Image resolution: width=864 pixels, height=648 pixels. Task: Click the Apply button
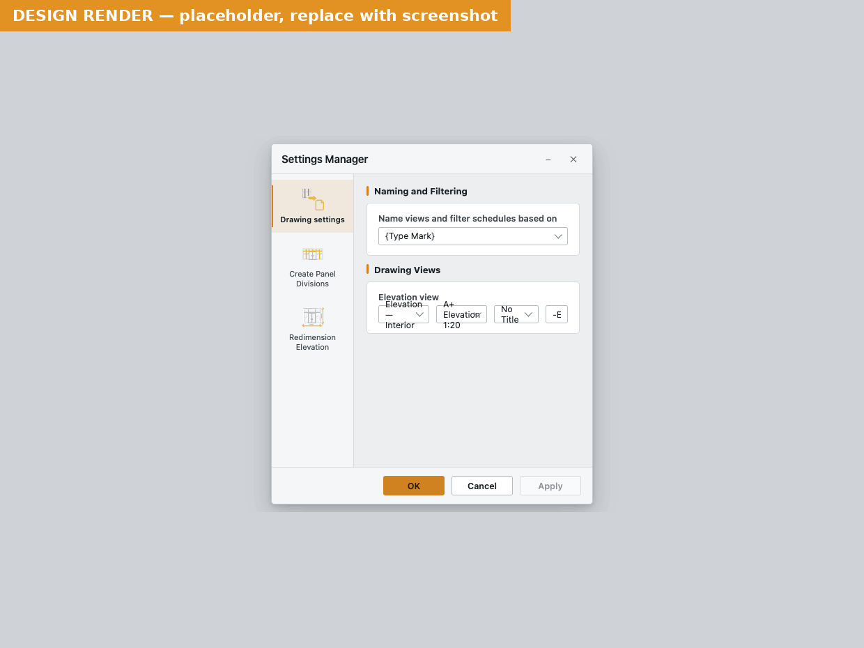(550, 486)
